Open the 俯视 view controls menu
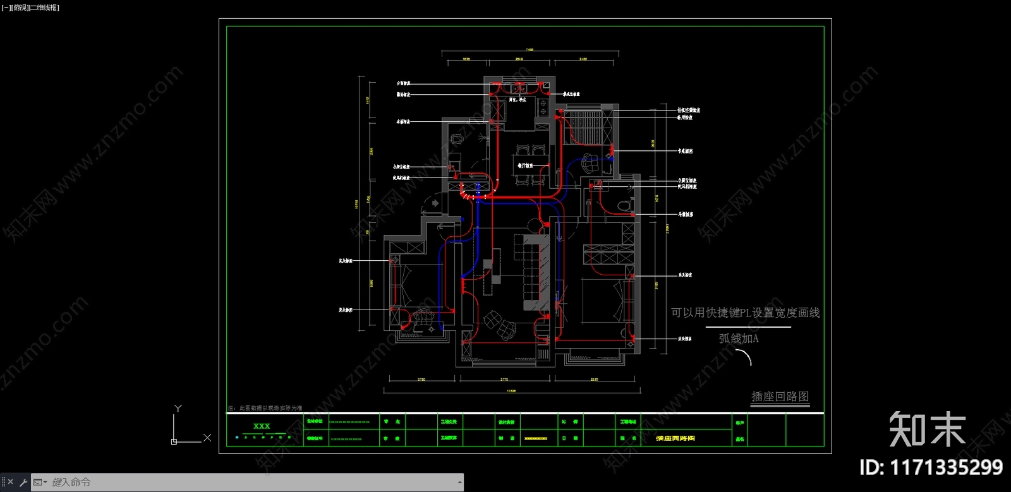1011x492 pixels. click(20, 8)
